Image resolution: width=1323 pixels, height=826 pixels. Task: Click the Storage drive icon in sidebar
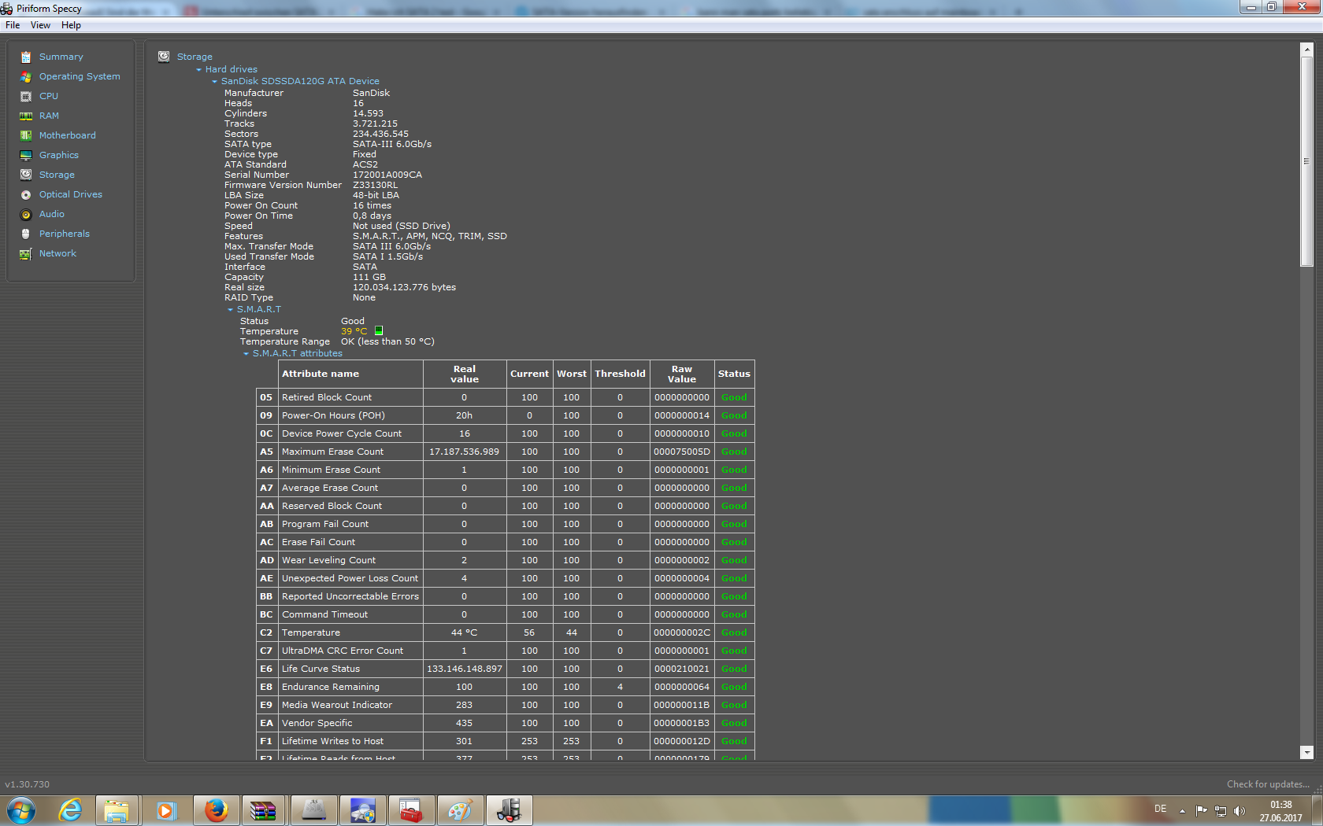26,175
